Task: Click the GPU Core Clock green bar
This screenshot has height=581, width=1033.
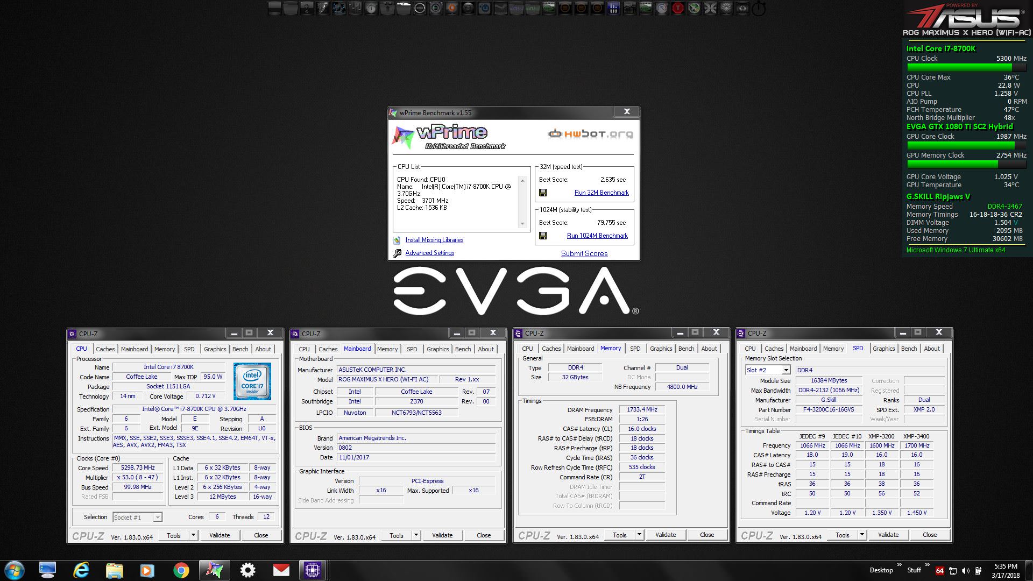Action: coord(966,145)
